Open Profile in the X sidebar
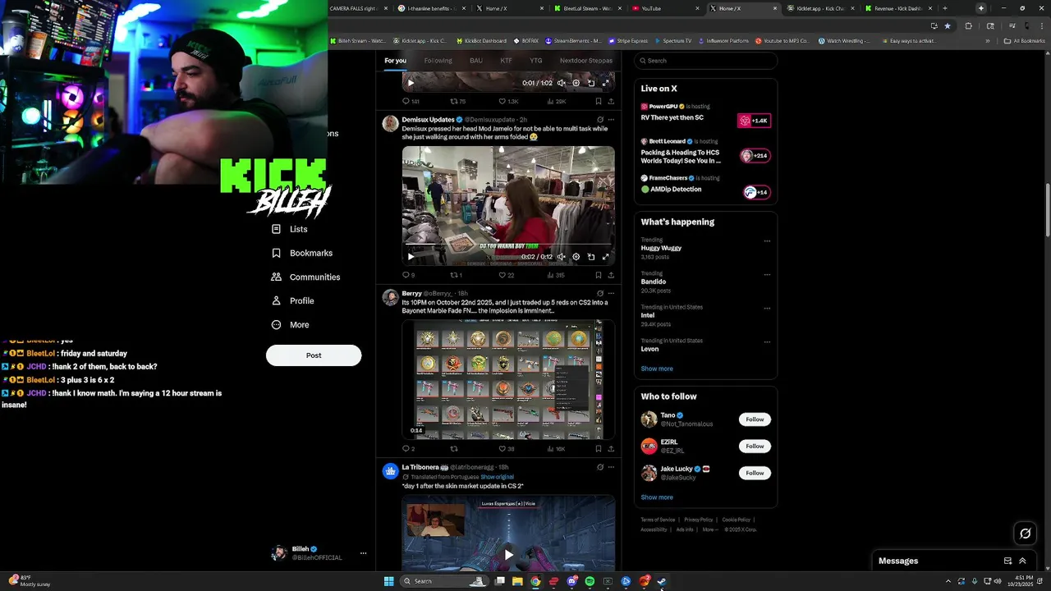1051x591 pixels. [x=292, y=300]
